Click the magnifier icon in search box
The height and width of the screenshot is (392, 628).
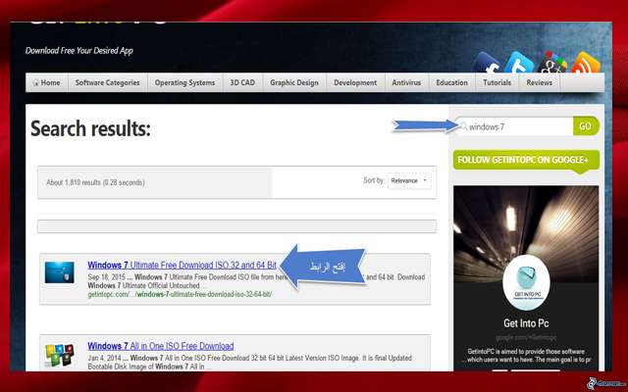[x=463, y=126]
